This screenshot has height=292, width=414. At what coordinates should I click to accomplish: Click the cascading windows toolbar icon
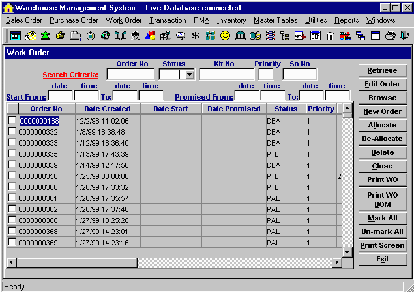(360, 36)
